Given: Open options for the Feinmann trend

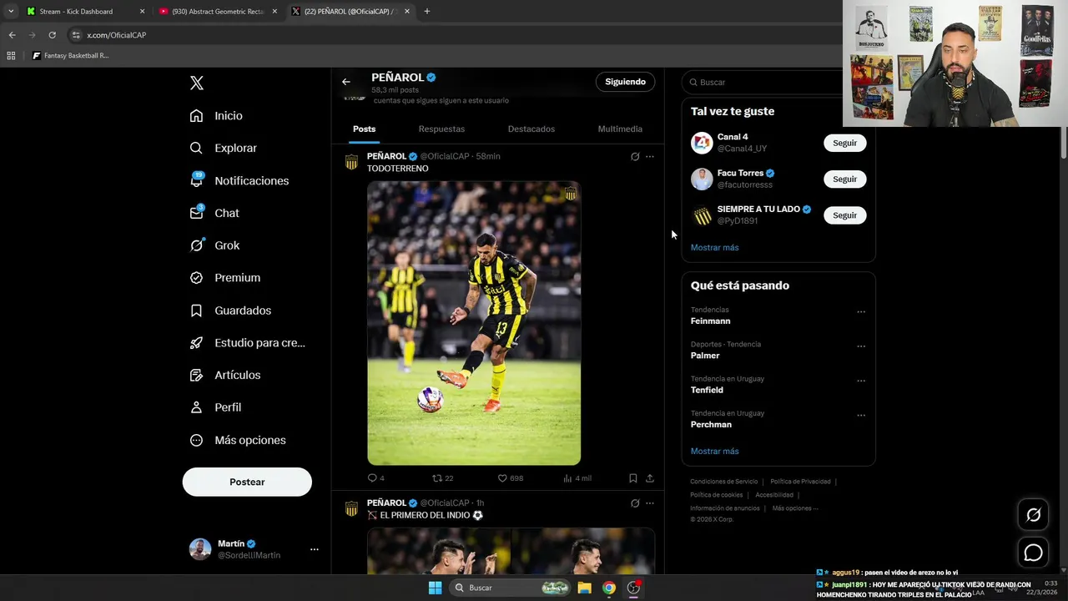Looking at the screenshot, I should pyautogui.click(x=861, y=312).
